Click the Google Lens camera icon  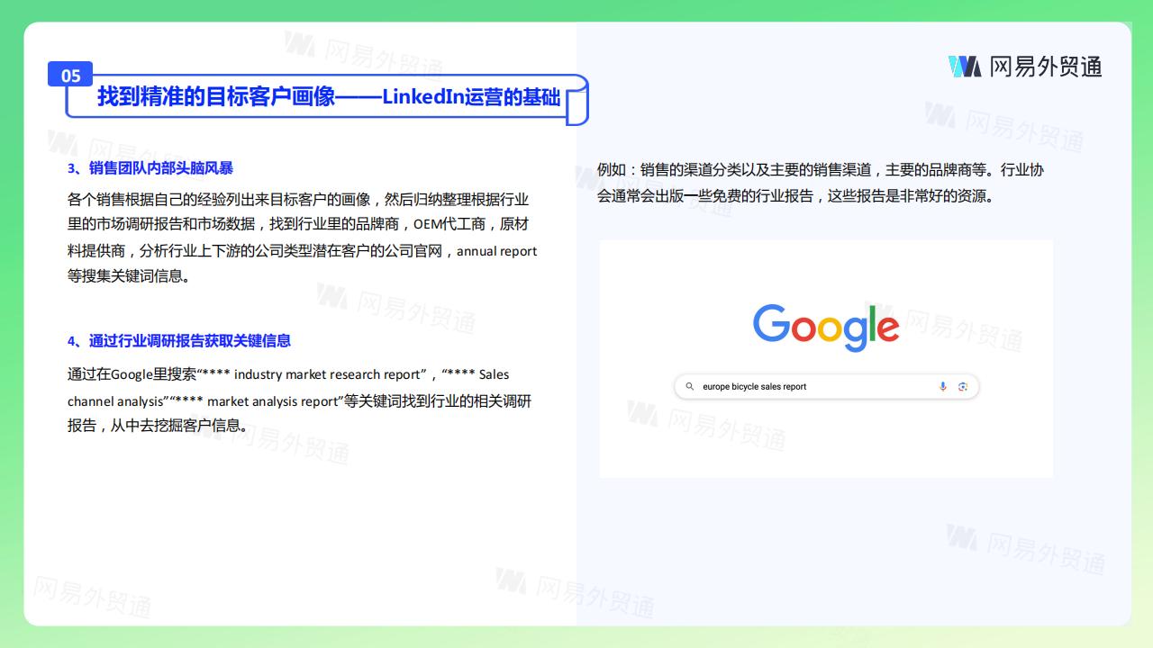coord(963,387)
